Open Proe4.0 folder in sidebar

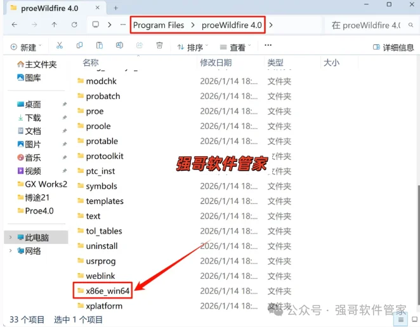(x=36, y=211)
